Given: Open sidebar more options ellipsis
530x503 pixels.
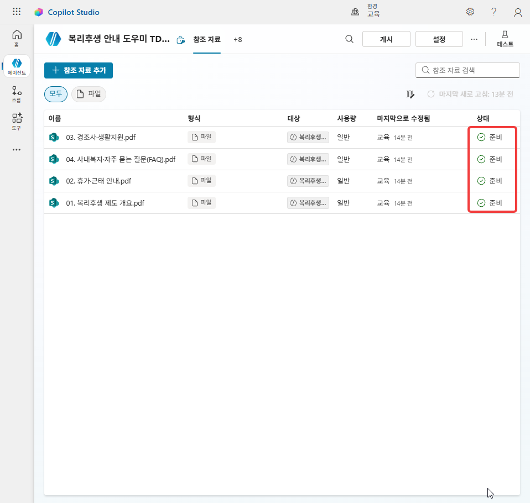Looking at the screenshot, I should point(17,149).
